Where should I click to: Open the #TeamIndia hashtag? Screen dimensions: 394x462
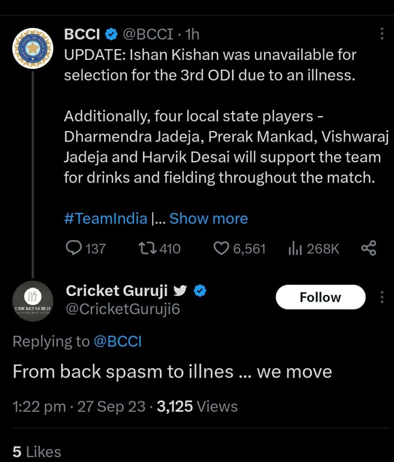point(106,219)
